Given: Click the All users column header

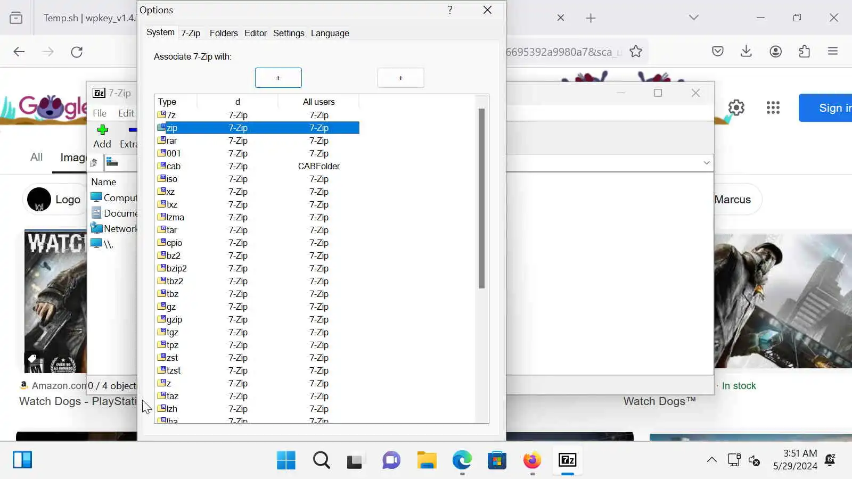Looking at the screenshot, I should coord(318,102).
